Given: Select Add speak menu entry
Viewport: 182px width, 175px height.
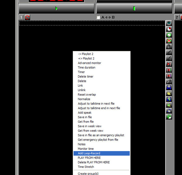Looking at the screenshot, I should pos(102,112).
